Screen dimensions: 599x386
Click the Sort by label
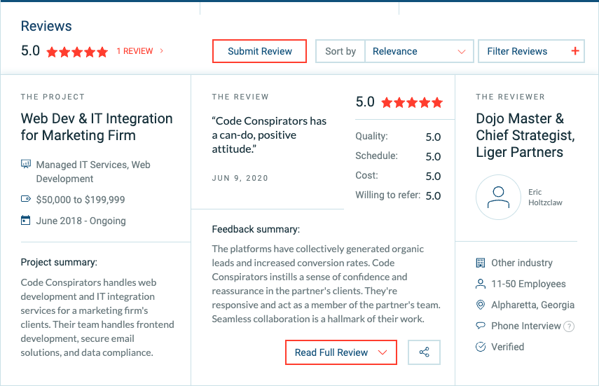coord(340,51)
